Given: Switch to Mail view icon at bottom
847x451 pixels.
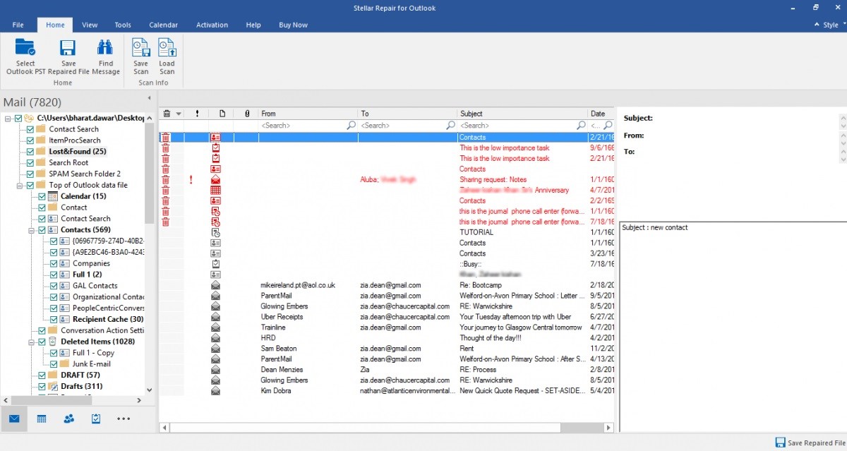Looking at the screenshot, I should 13,419.
